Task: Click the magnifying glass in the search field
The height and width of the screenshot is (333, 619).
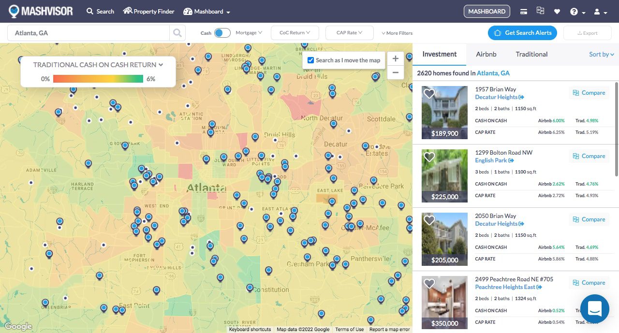Action: (177, 32)
